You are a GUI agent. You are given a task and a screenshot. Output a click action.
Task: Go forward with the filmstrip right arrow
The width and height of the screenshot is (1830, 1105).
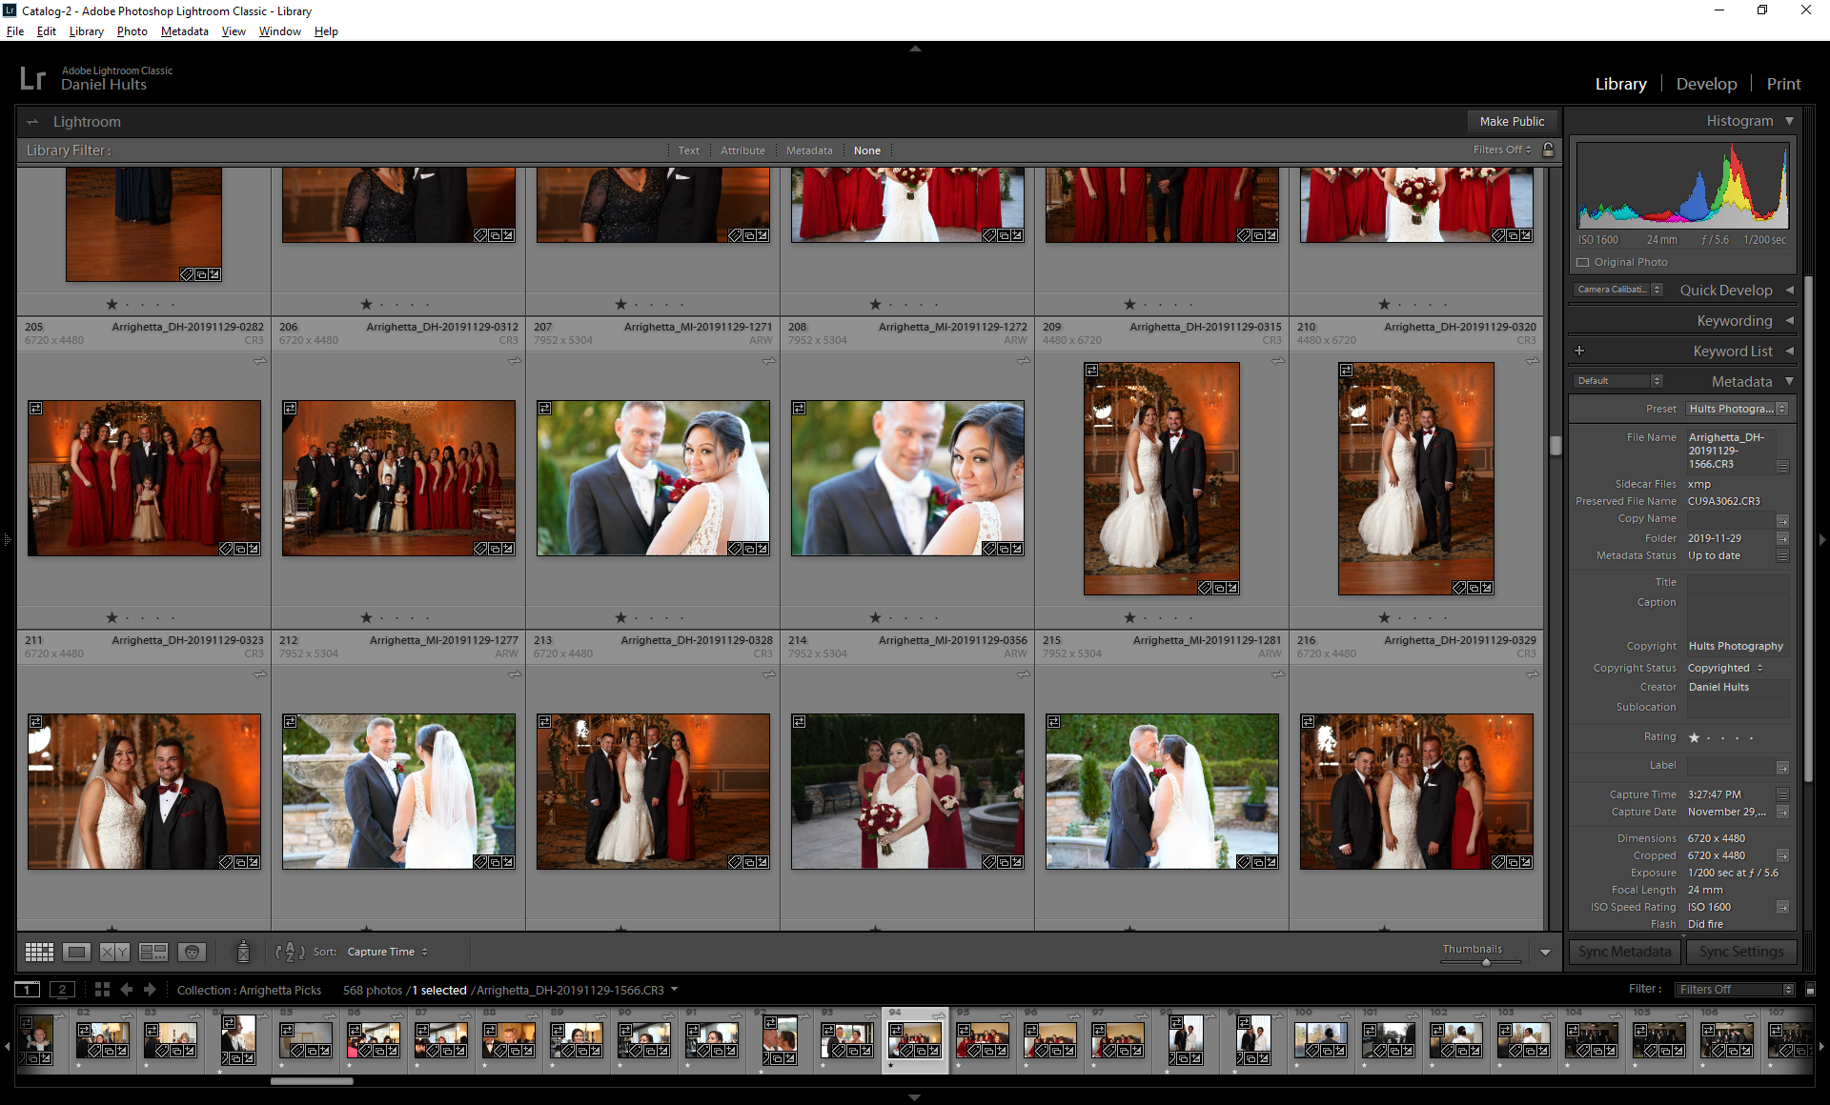pyautogui.click(x=150, y=990)
